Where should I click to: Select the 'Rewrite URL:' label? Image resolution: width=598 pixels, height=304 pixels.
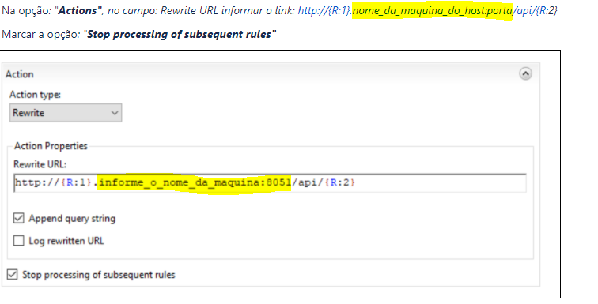pyautogui.click(x=40, y=164)
